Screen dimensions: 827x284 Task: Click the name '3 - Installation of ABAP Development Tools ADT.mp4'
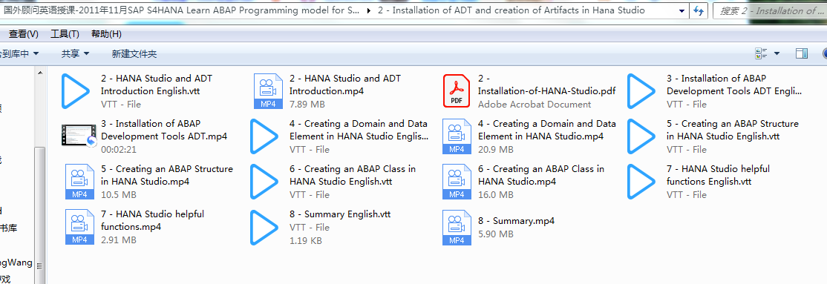click(x=164, y=131)
